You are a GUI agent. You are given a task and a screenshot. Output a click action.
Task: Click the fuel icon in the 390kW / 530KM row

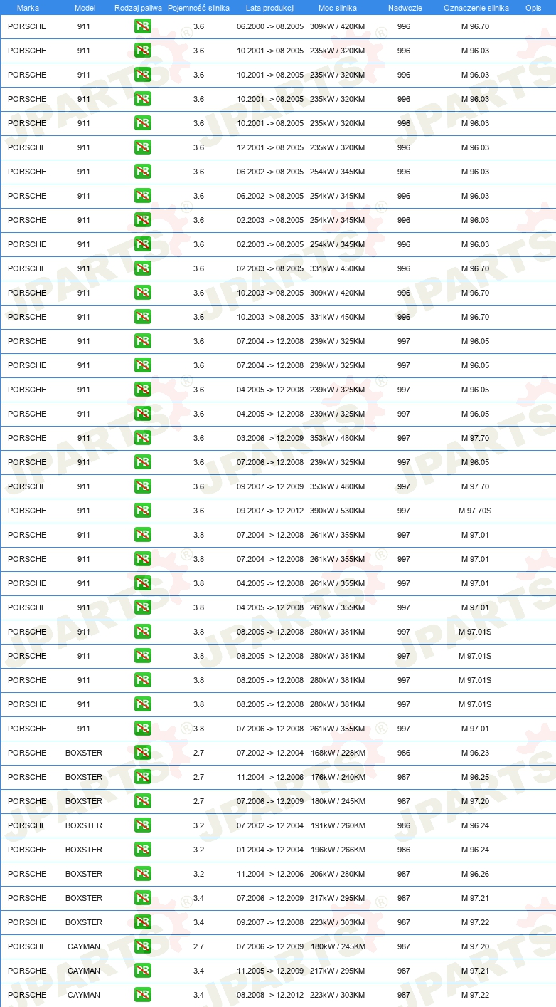142,511
